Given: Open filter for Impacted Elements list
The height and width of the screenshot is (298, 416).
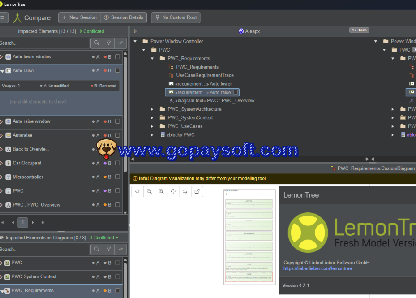Looking at the screenshot, I should point(108,43).
